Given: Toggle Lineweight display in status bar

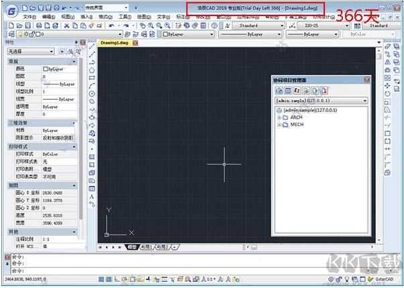Looking at the screenshot, I should pyautogui.click(x=164, y=279).
